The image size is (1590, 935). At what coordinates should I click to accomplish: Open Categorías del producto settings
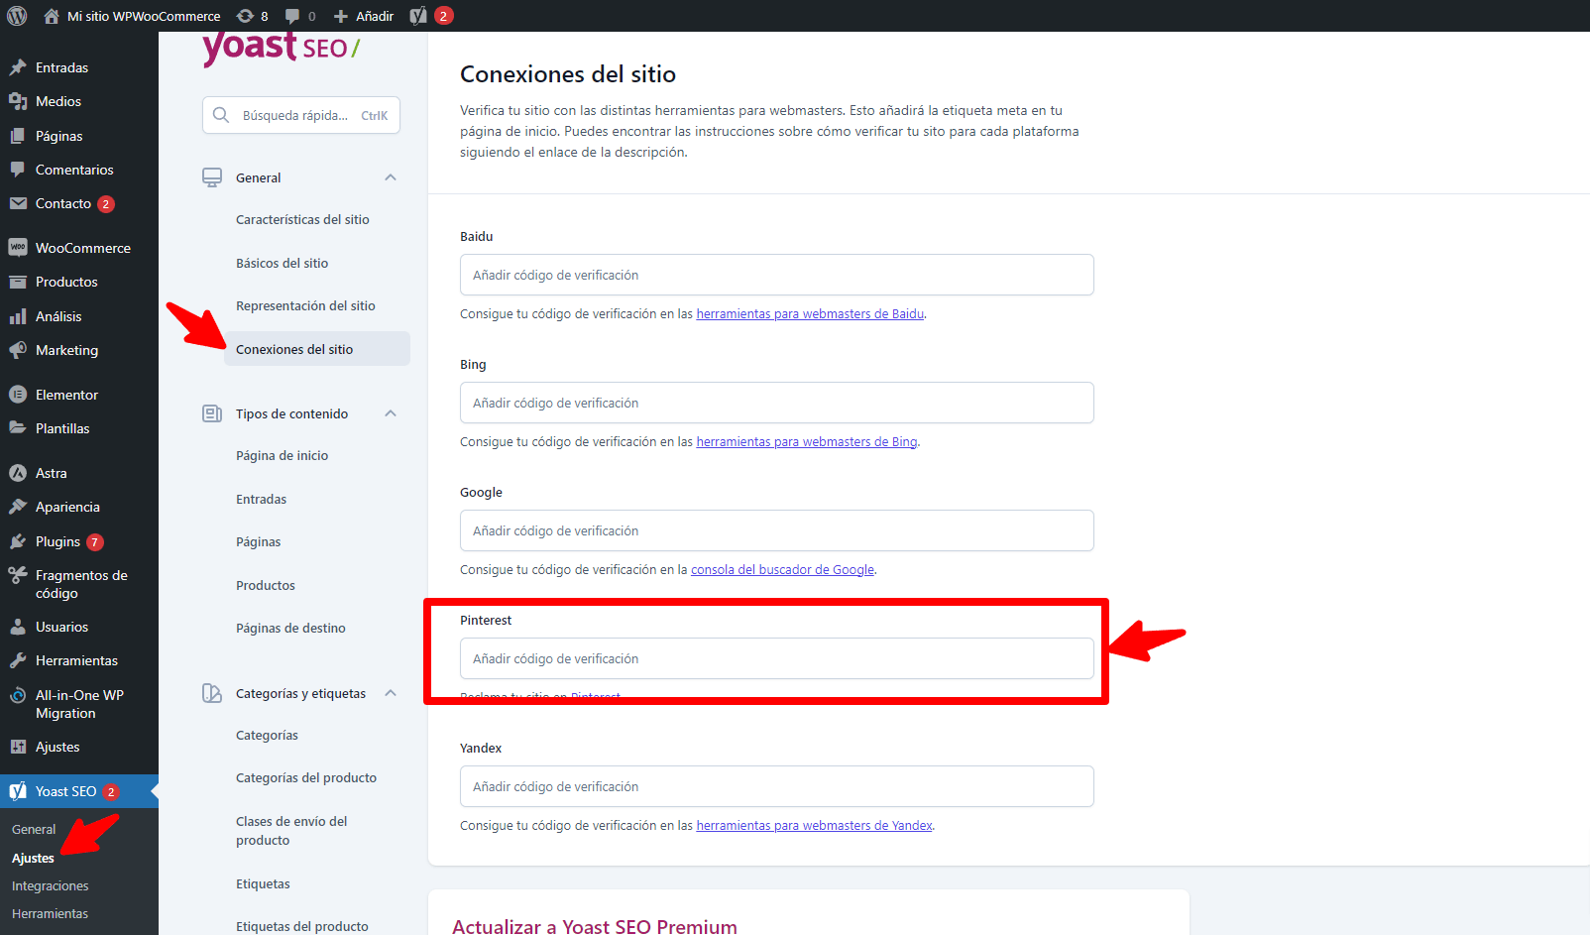tap(306, 778)
